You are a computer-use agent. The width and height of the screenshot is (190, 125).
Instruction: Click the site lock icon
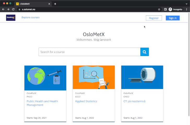(x=19, y=9)
